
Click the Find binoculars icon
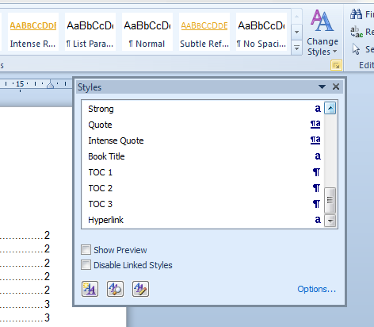356,14
